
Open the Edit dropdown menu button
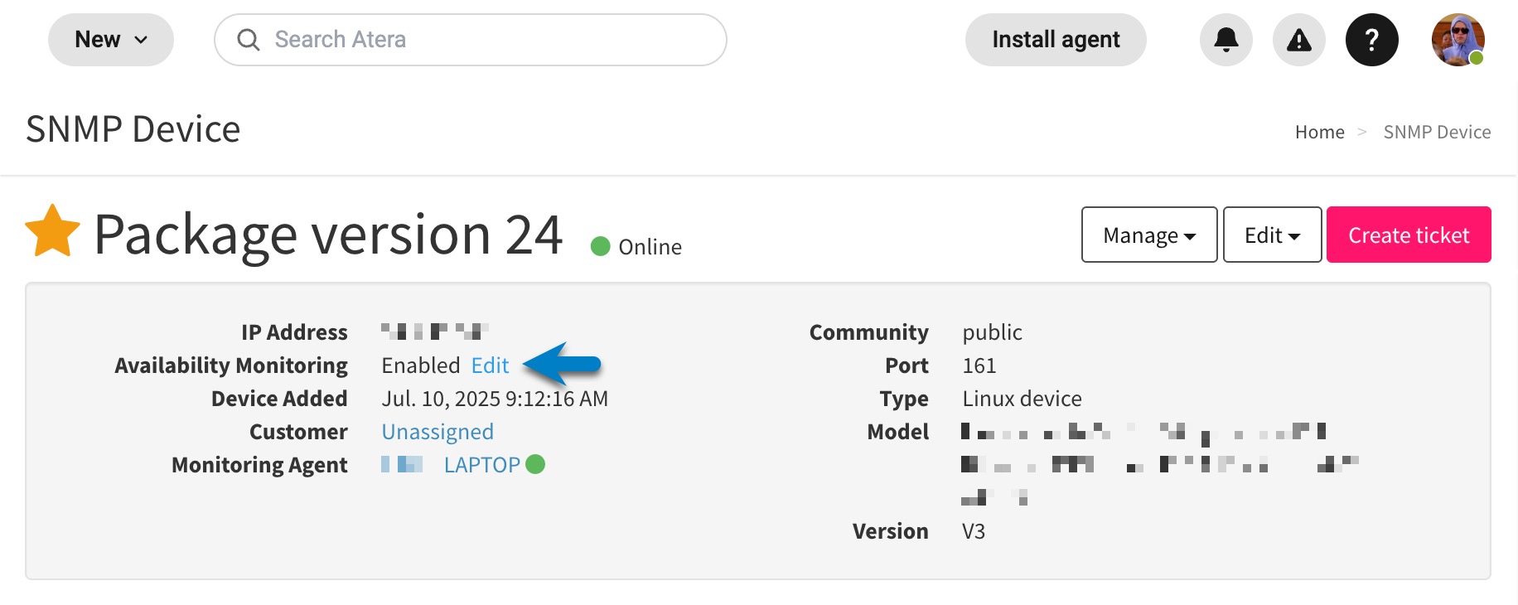(1272, 235)
